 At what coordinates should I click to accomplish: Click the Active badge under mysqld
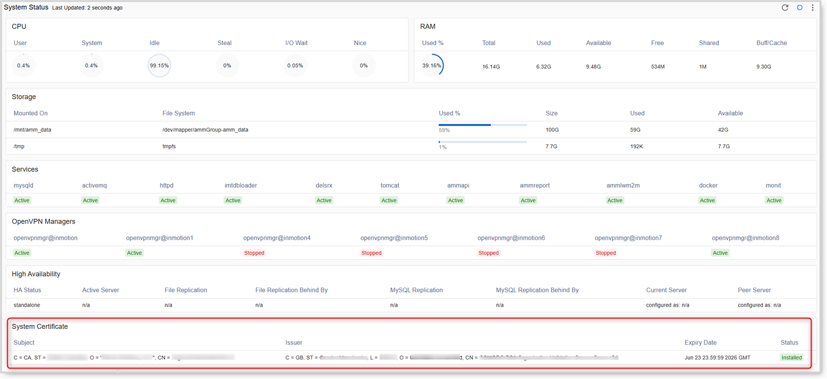[x=22, y=201]
